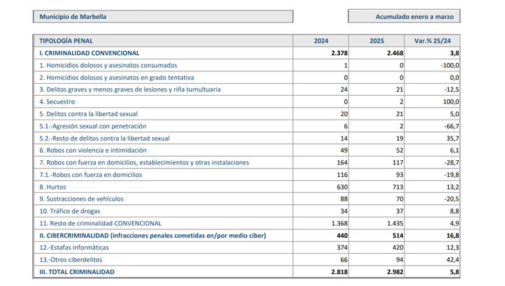Click the 713 Hurtos value

click(x=398, y=187)
